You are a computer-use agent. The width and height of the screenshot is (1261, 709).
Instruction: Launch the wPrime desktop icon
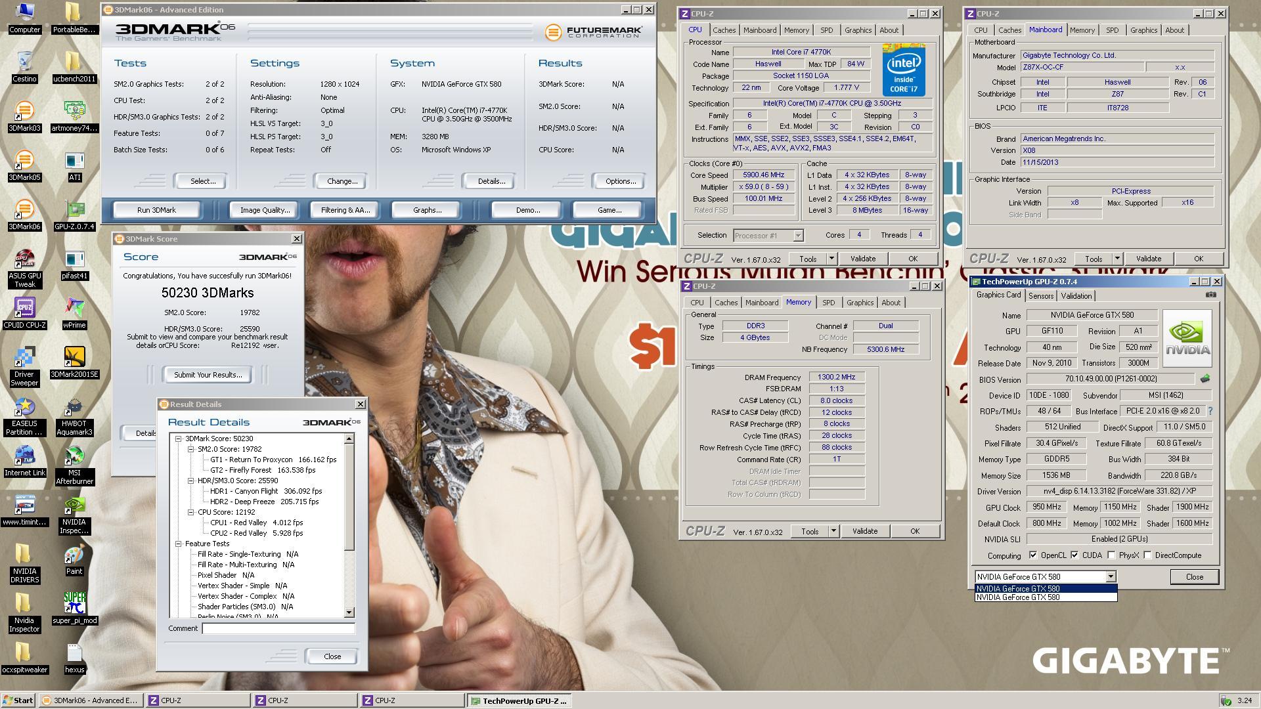(x=74, y=313)
